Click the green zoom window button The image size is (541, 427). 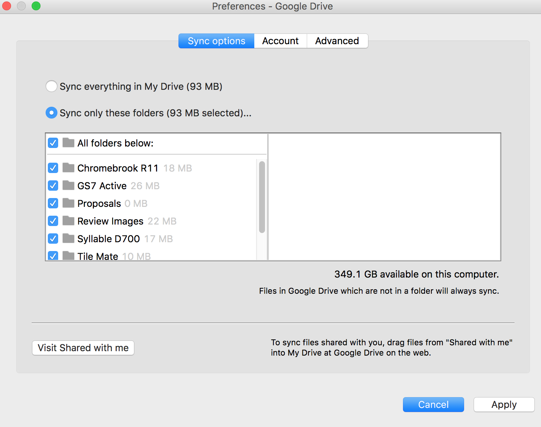pyautogui.click(x=36, y=6)
